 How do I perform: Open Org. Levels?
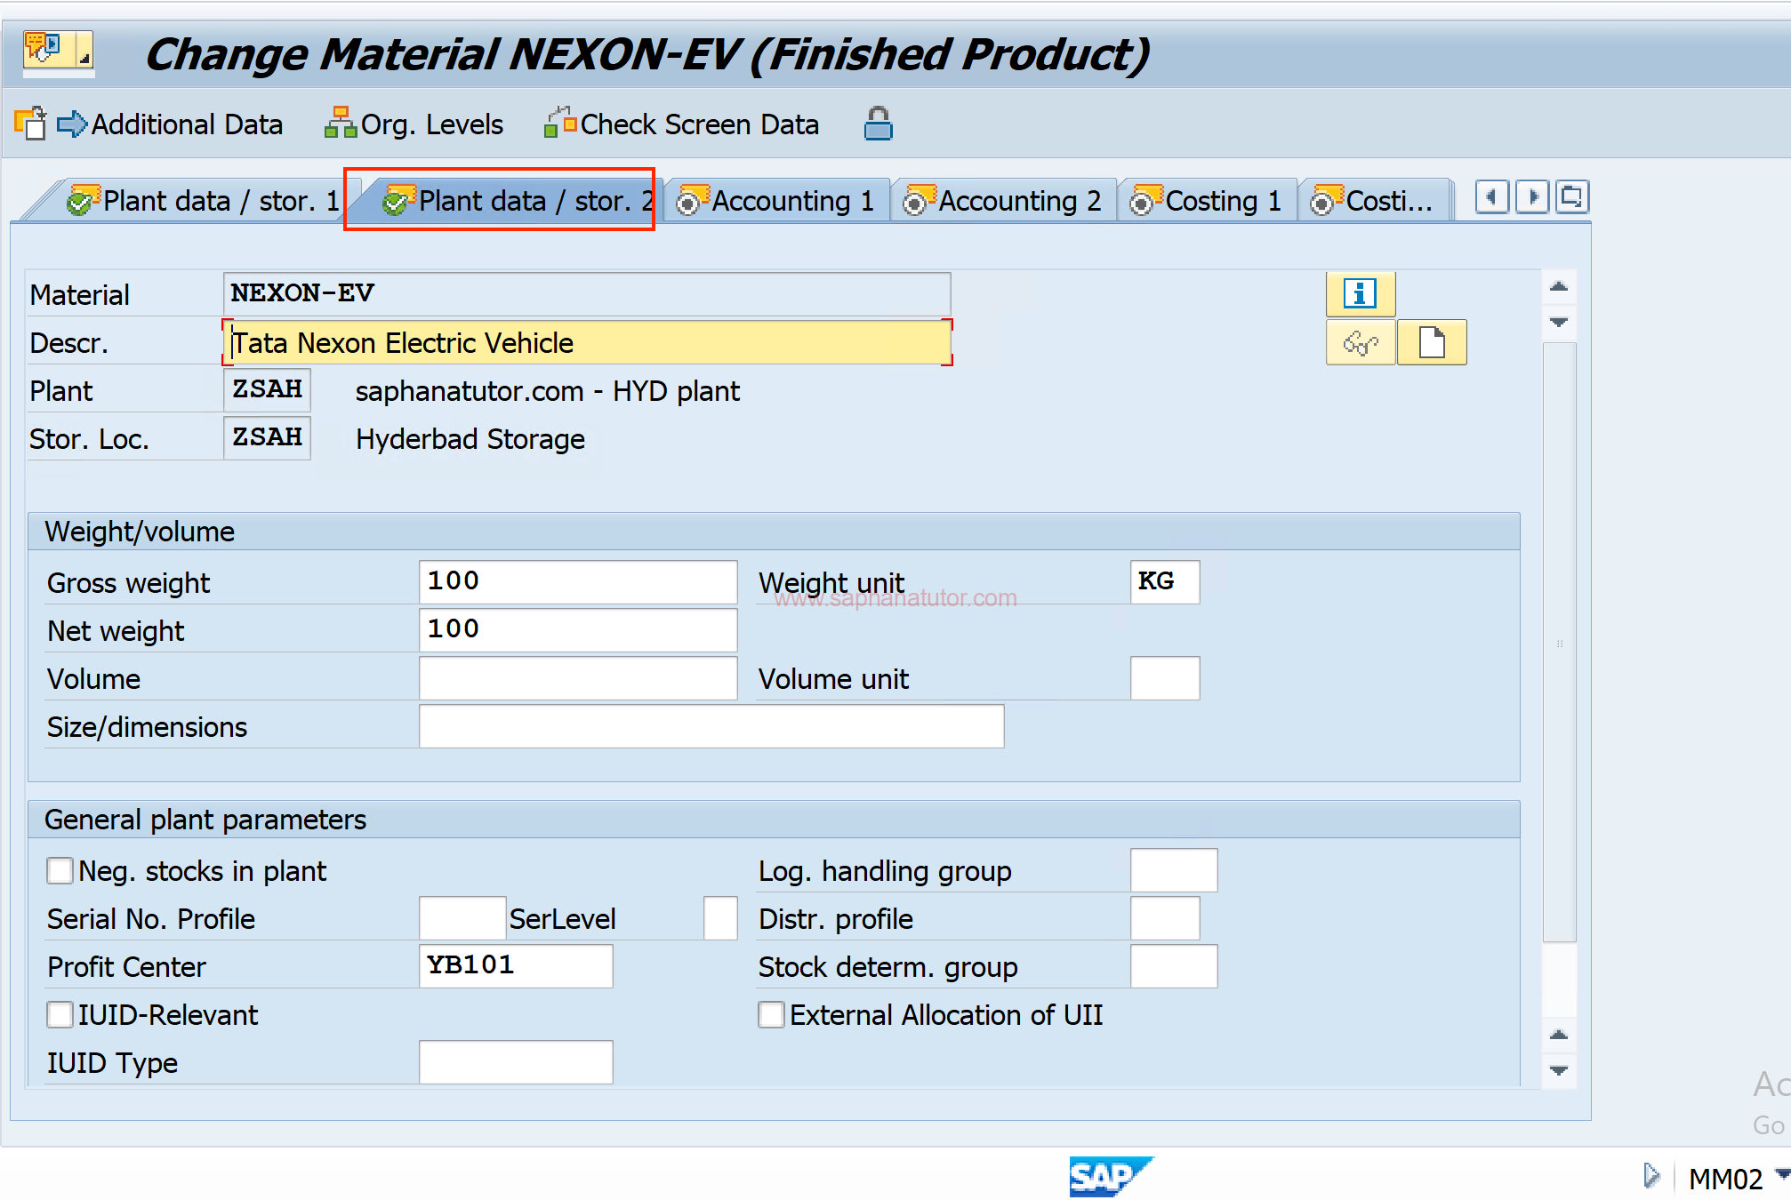[414, 124]
